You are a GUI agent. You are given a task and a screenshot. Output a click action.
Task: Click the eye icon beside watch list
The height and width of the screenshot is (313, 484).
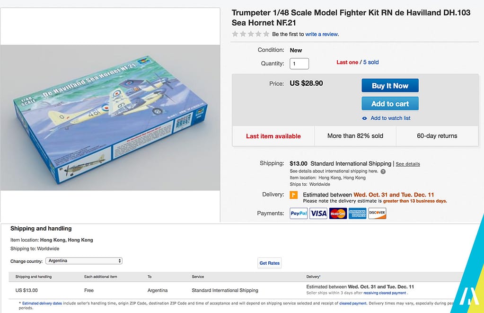pos(365,118)
